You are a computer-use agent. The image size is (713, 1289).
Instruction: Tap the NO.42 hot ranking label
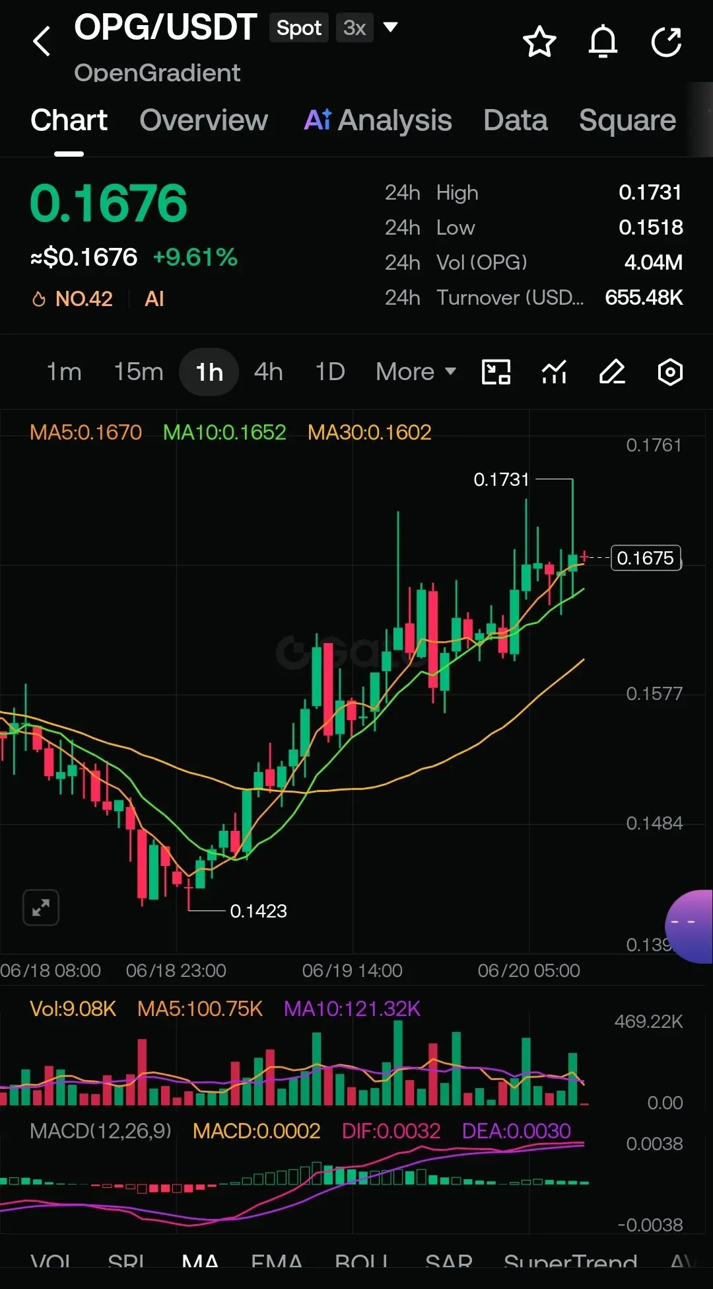[x=73, y=299]
